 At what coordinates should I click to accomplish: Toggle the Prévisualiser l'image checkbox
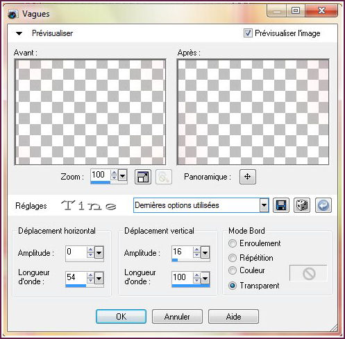click(248, 33)
